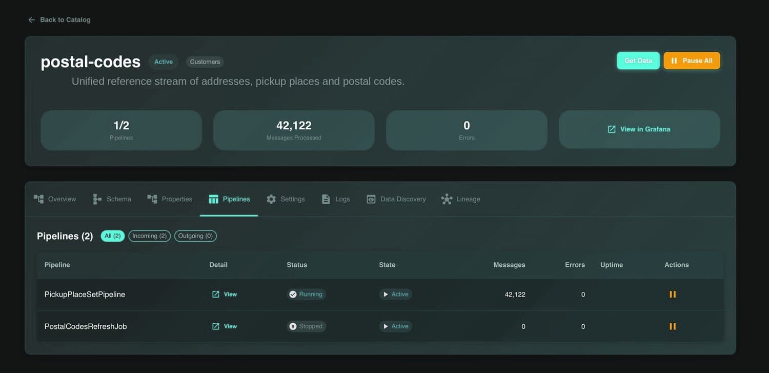Click the open icon for PostalCodesRefreshJob detail

pyautogui.click(x=216, y=326)
